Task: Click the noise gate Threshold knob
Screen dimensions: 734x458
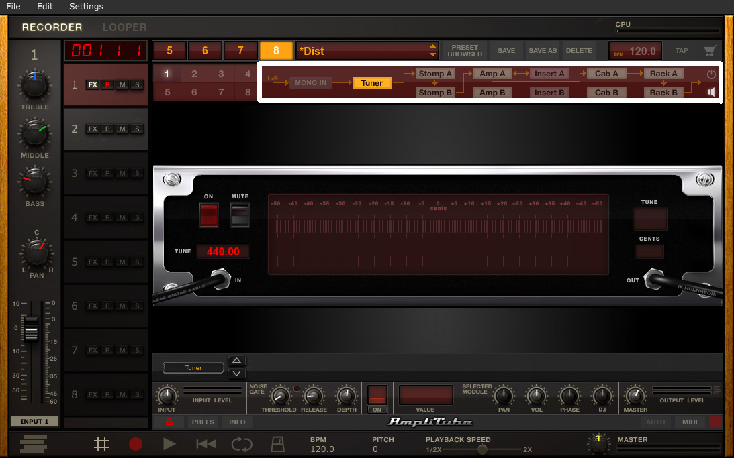Action: tap(280, 396)
